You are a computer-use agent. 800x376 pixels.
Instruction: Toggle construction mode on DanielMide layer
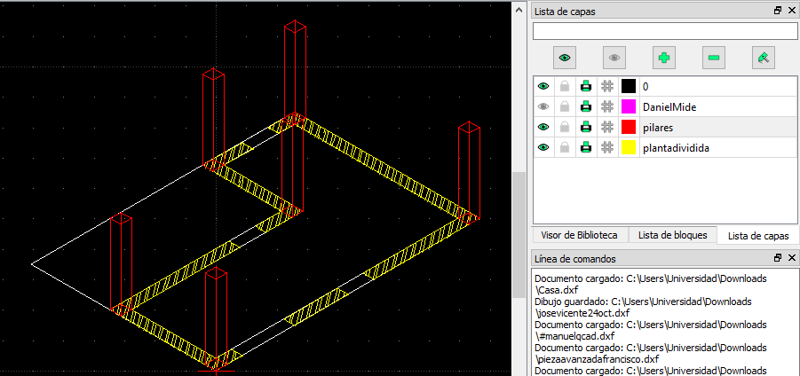pyautogui.click(x=606, y=106)
